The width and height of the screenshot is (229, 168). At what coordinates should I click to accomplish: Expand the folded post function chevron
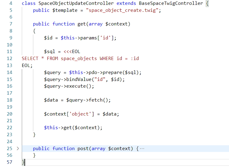click(18, 149)
